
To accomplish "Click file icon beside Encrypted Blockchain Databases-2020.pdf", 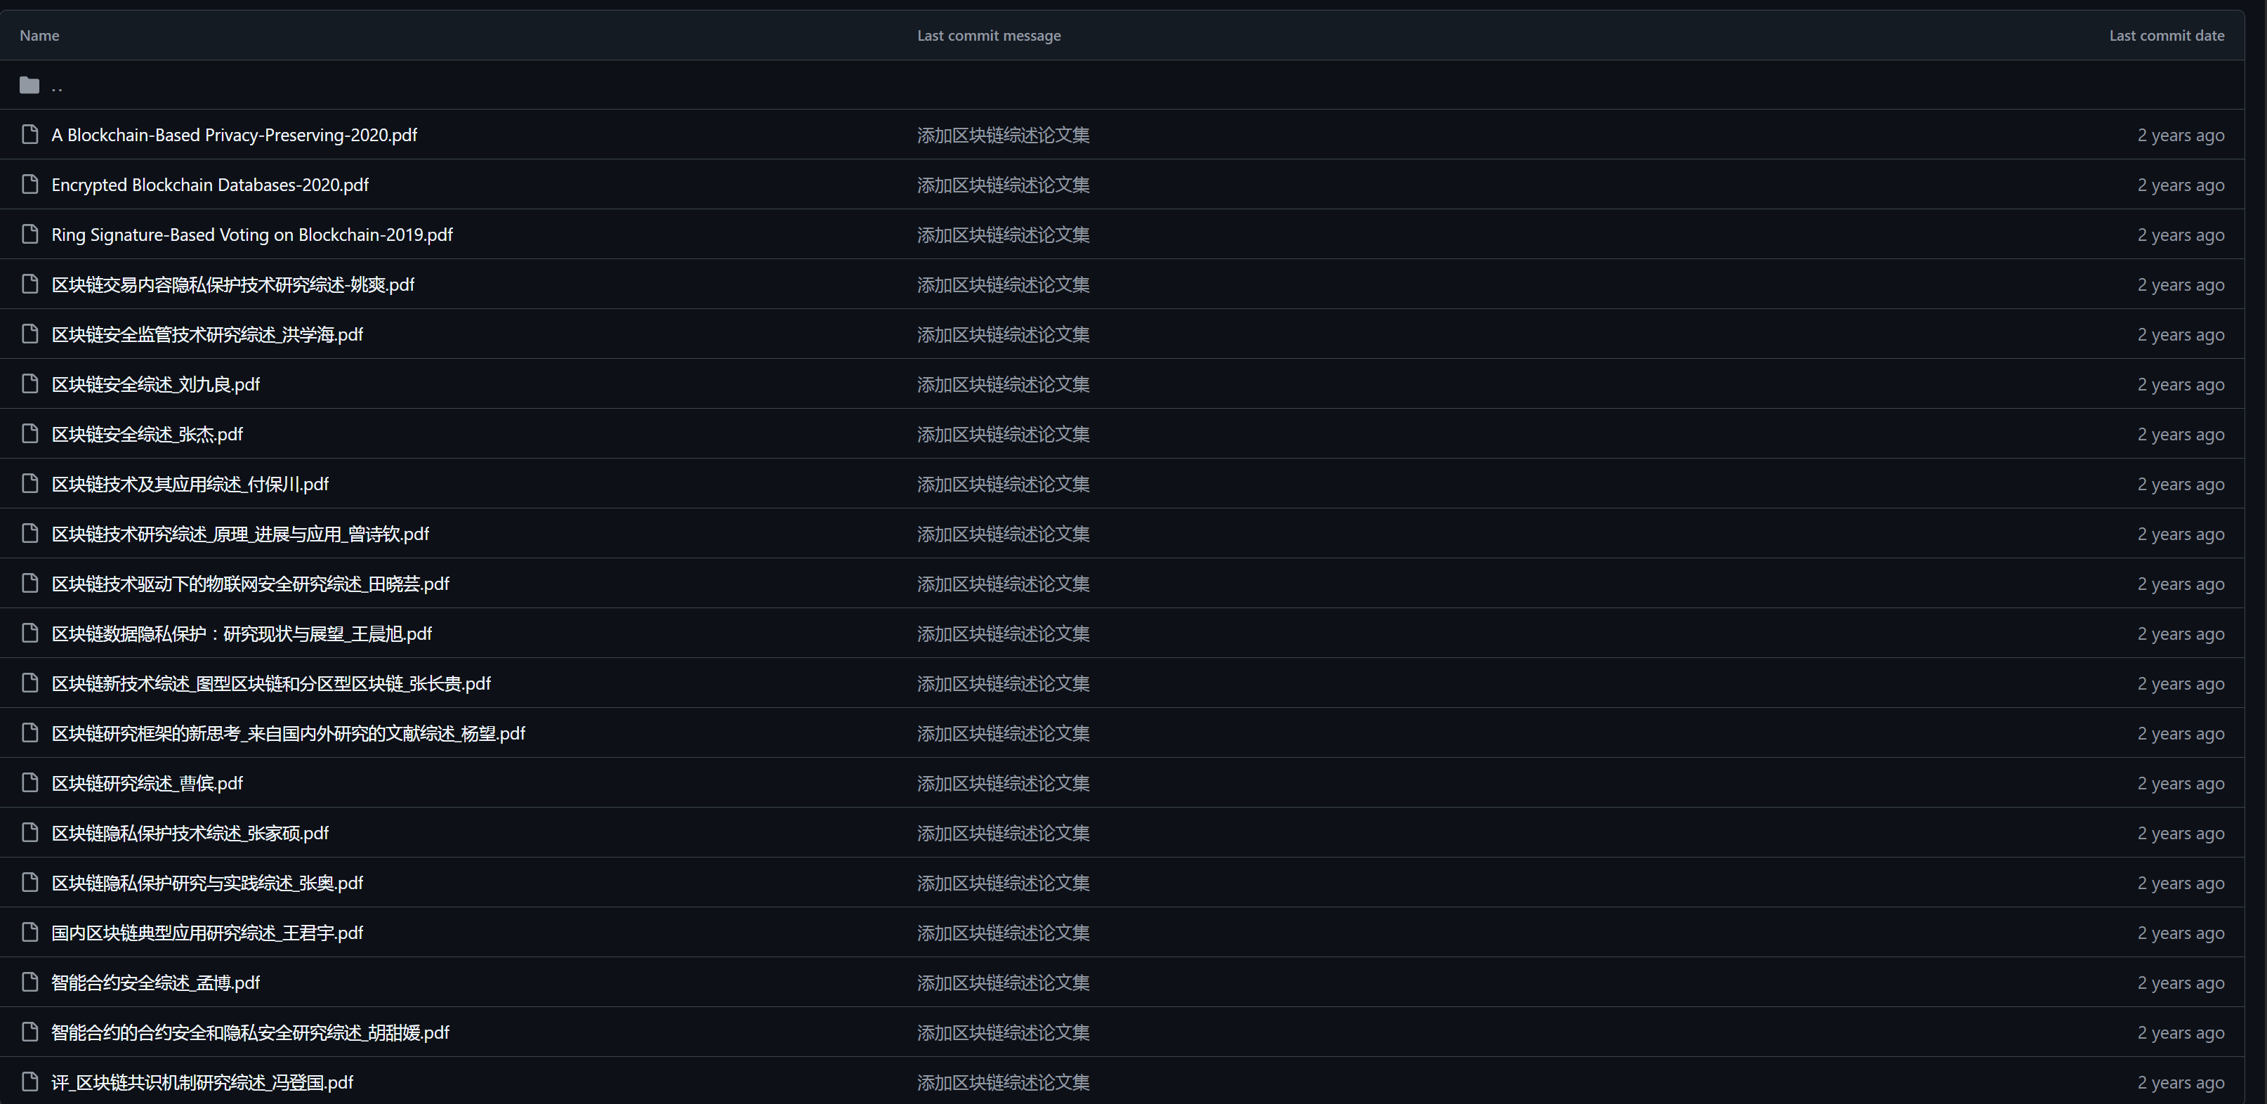I will point(30,184).
